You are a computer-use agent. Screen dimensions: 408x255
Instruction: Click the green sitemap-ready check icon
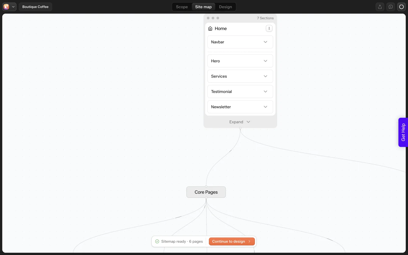tap(157, 241)
